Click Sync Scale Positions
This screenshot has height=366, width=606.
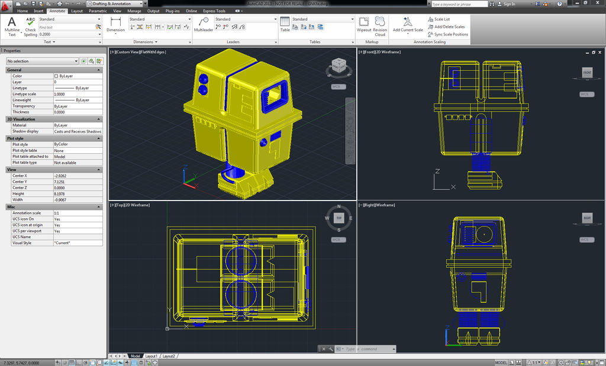[447, 34]
